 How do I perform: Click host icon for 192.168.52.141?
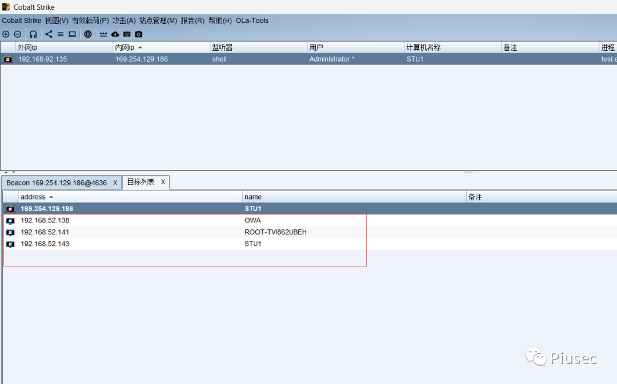click(x=10, y=233)
